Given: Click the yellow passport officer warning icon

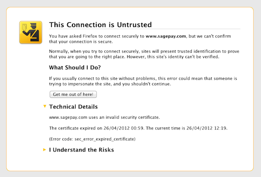Looking at the screenshot, I should click(x=31, y=32).
